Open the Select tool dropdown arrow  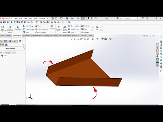[86, 18]
